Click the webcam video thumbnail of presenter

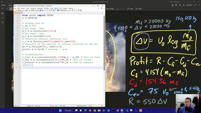point(188,104)
